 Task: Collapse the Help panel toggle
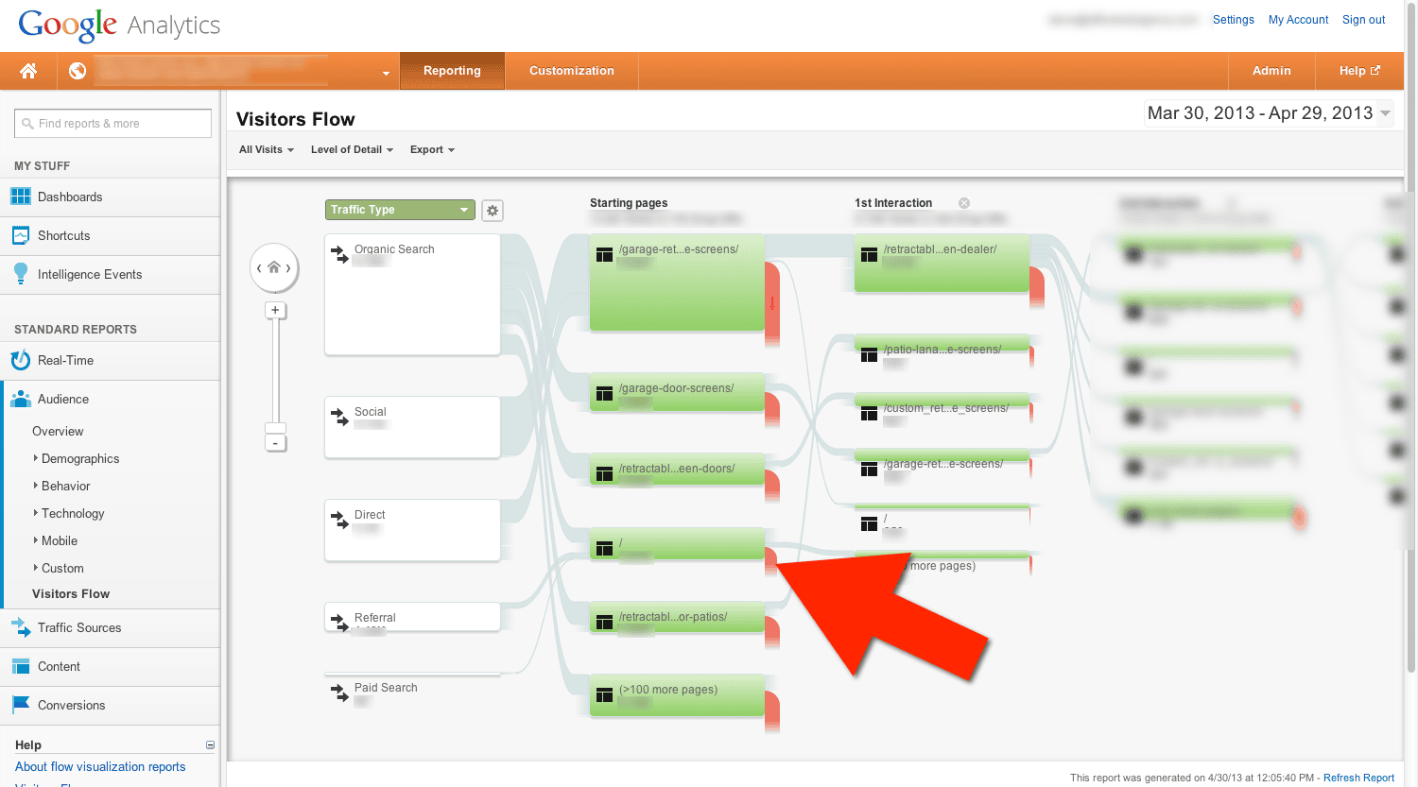click(x=210, y=744)
